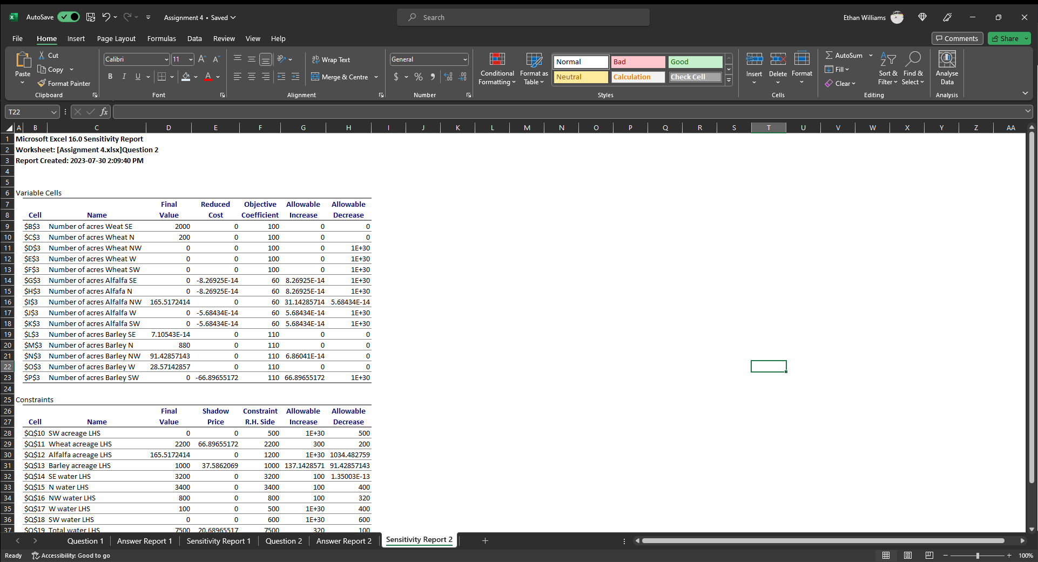Switch to Answer Report 2 sheet tab
The height and width of the screenshot is (562, 1038).
pyautogui.click(x=343, y=540)
